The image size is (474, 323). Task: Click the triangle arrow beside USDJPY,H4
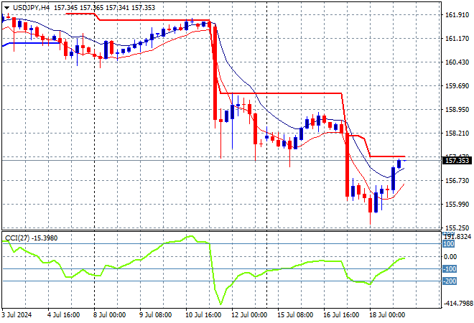coord(6,8)
